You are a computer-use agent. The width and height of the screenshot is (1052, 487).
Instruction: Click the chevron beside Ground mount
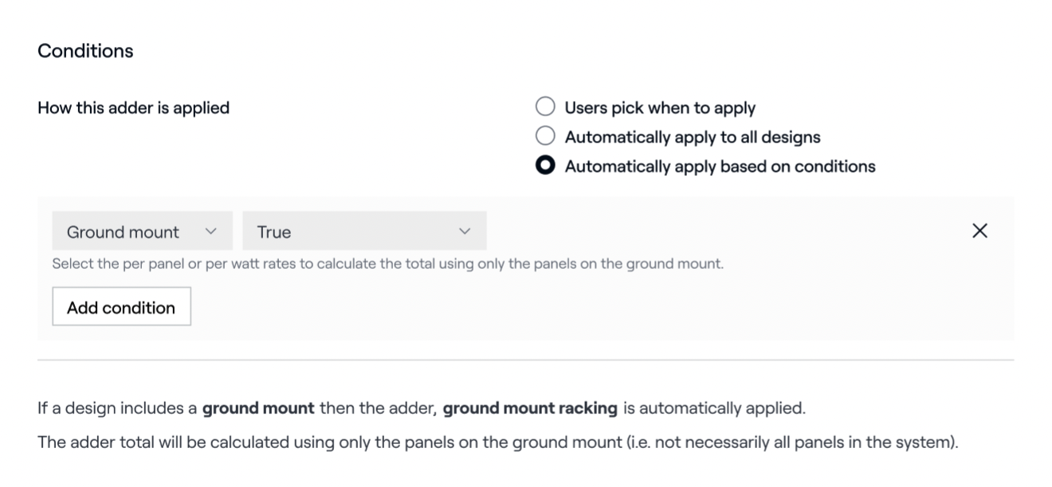coord(210,232)
